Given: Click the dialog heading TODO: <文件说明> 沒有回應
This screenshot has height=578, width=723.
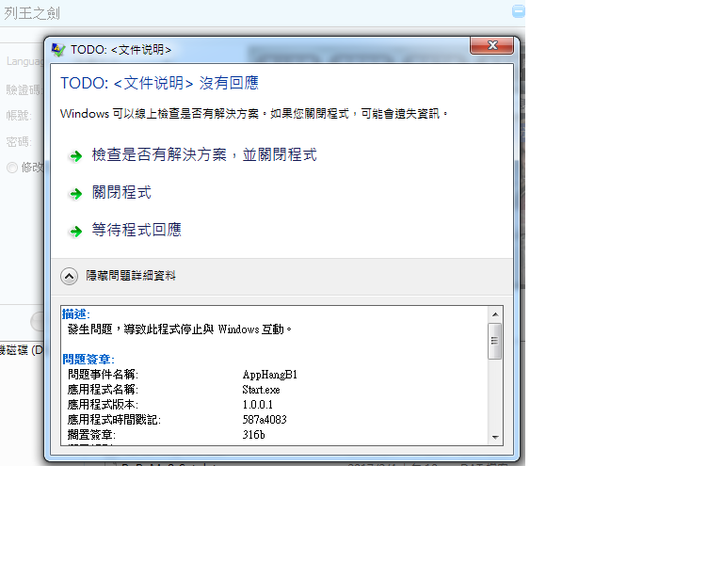Looking at the screenshot, I should (159, 83).
